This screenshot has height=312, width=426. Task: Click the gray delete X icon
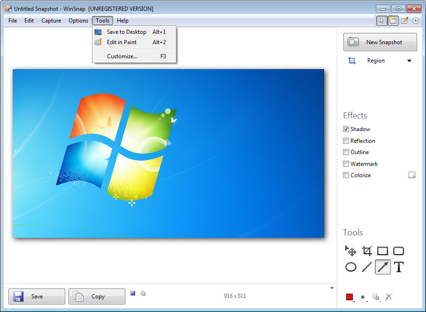point(389,297)
